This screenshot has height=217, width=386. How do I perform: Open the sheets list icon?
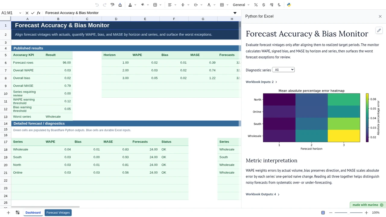pyautogui.click(x=17, y=212)
